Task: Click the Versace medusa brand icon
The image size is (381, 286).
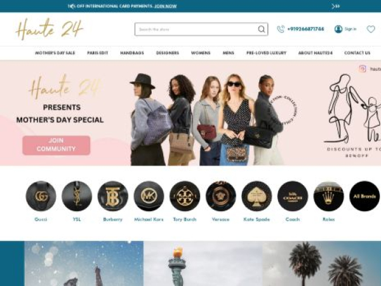Action: coord(220,196)
